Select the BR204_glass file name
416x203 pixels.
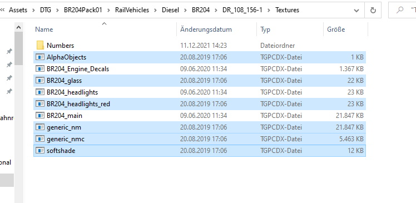[x=64, y=81]
